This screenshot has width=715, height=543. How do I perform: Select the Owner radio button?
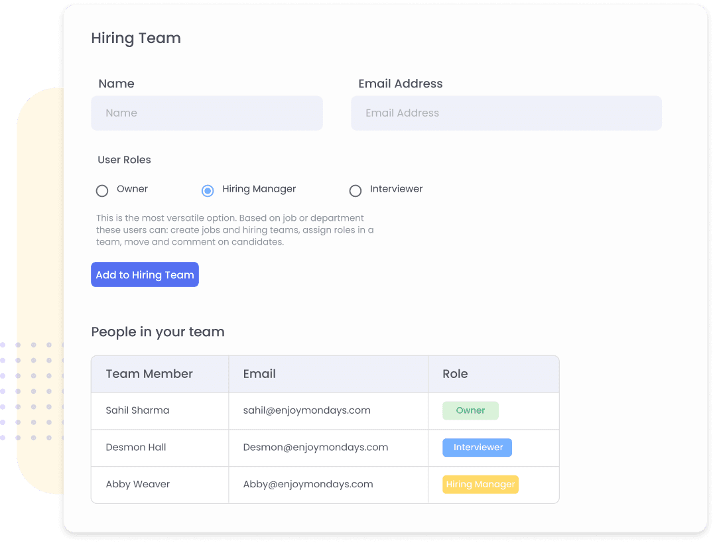[102, 190]
